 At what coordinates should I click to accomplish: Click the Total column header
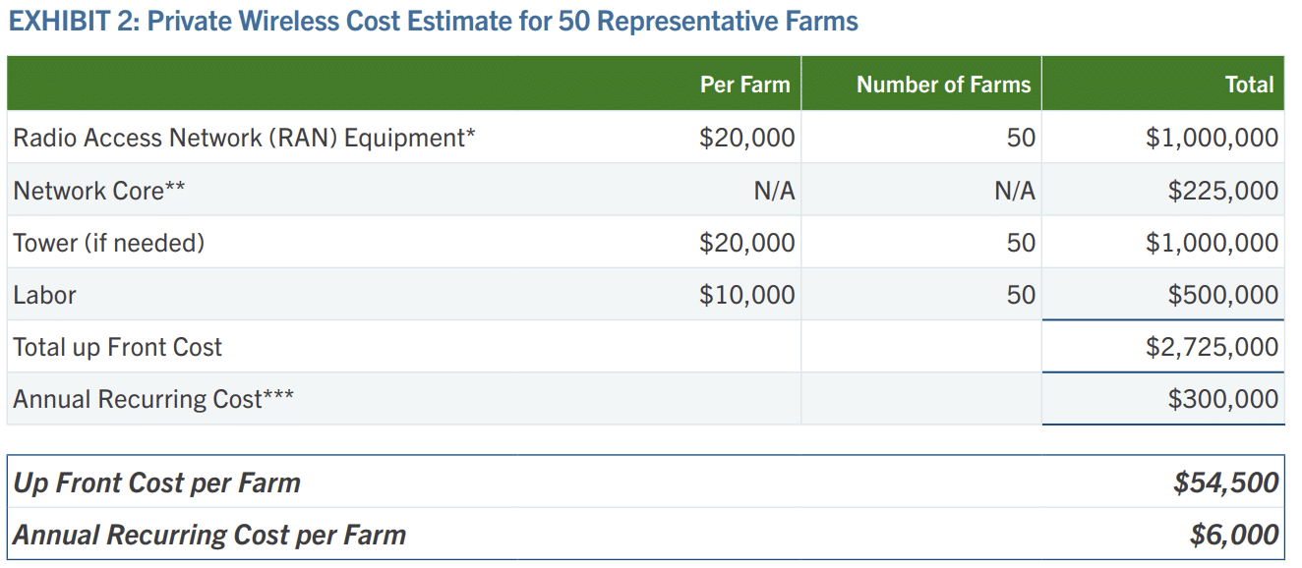[1249, 85]
